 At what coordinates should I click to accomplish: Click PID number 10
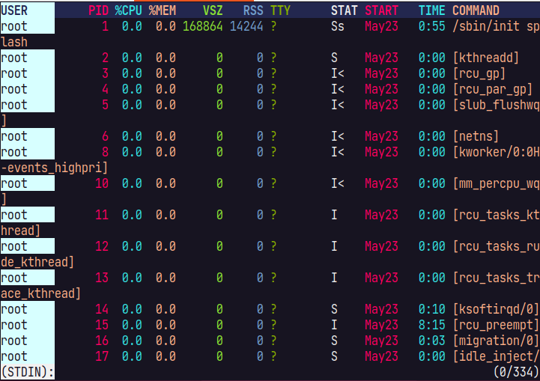click(x=102, y=183)
